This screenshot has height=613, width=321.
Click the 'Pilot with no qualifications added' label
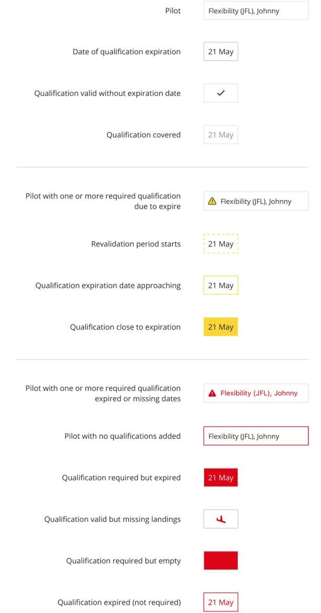[123, 436]
